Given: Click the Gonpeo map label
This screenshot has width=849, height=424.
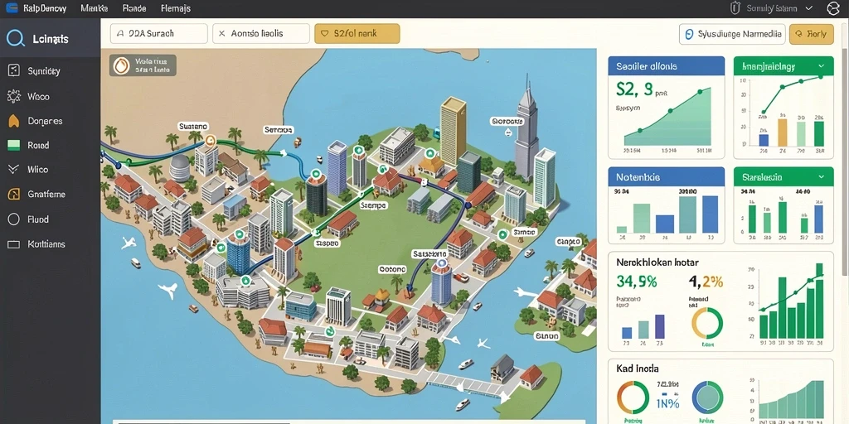Looking at the screenshot, I should point(568,241).
